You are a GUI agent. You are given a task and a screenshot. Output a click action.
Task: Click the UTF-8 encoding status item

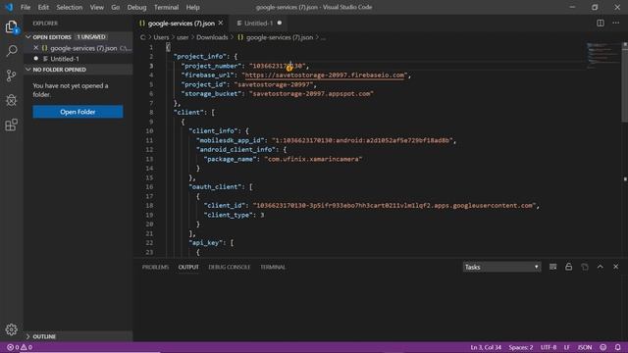(549, 347)
